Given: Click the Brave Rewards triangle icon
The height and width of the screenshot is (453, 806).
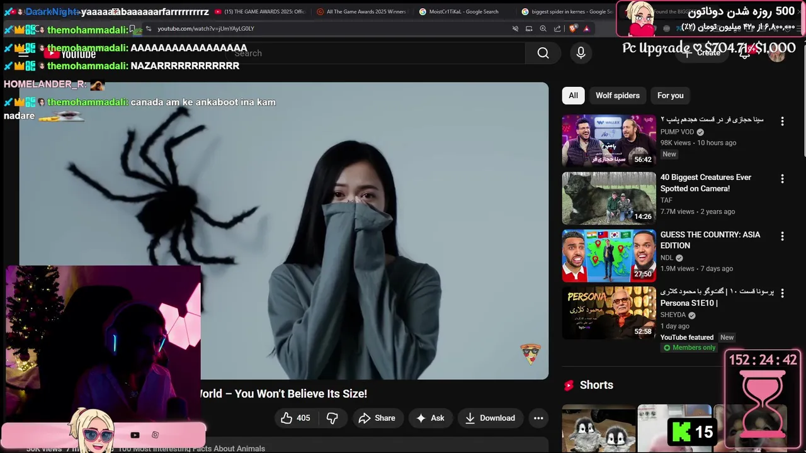Looking at the screenshot, I should [586, 28].
